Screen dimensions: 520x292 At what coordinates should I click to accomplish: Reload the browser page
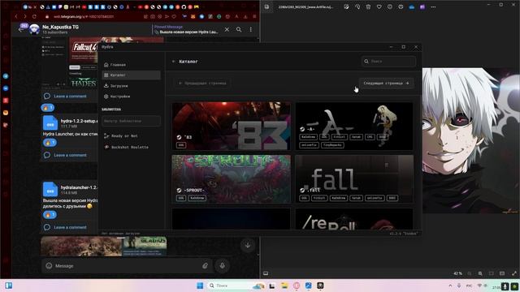click(34, 16)
